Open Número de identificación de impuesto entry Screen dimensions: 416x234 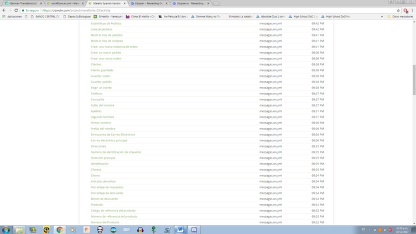pyautogui.click(x=116, y=152)
